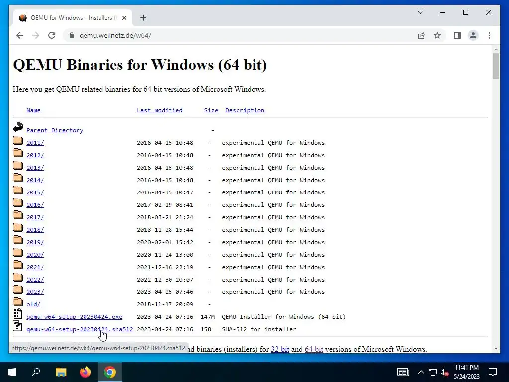Click the 147M size of the installer
Image resolution: width=509 pixels, height=382 pixels.
pos(207,317)
